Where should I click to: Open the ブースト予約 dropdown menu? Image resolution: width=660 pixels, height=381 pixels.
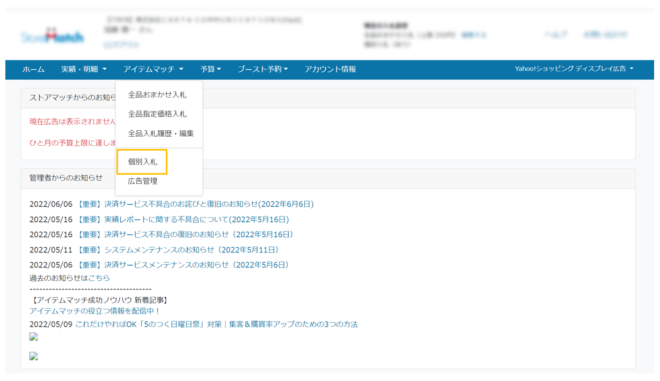click(x=263, y=69)
